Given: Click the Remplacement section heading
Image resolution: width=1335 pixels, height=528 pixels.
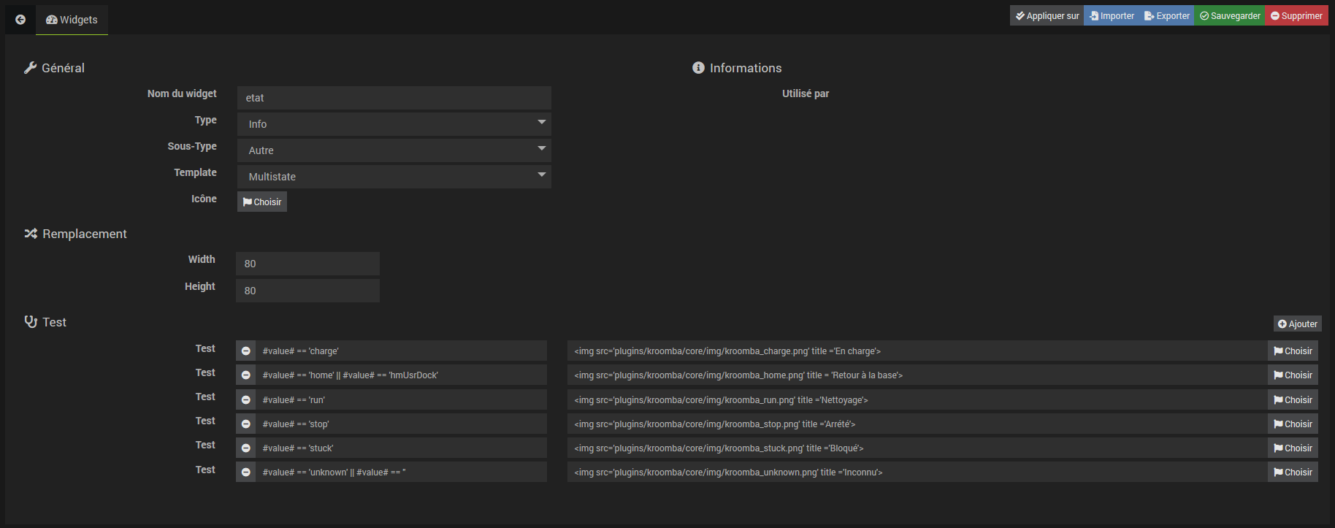Looking at the screenshot, I should [76, 234].
